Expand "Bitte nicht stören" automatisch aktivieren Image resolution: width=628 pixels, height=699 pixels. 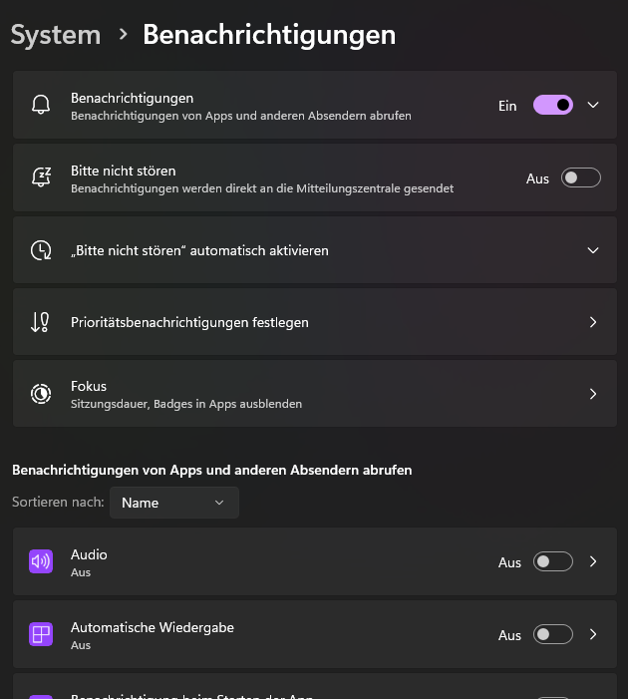coord(593,250)
